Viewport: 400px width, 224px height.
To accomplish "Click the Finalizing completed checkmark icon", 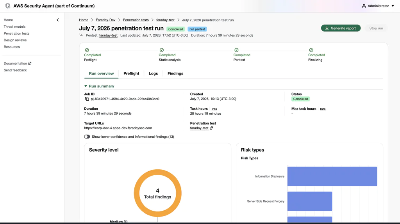I will 311,50.
